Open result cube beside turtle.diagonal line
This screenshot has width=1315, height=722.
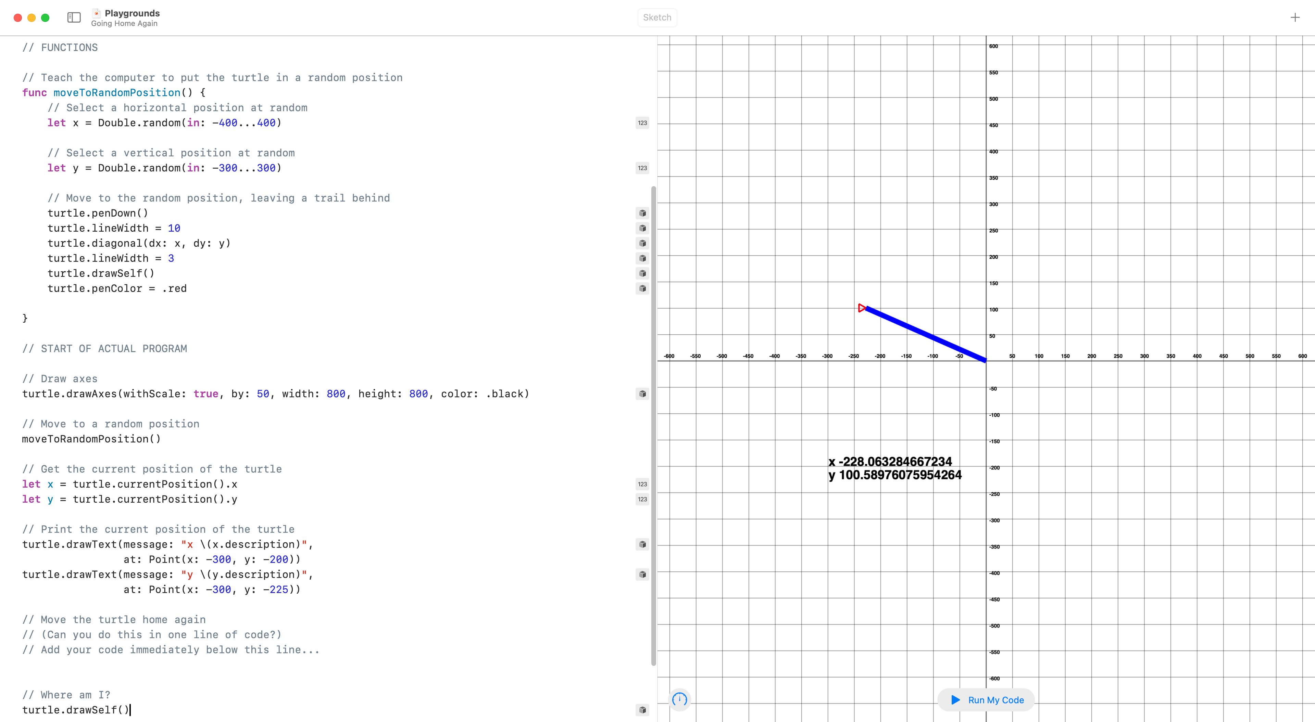click(x=642, y=243)
